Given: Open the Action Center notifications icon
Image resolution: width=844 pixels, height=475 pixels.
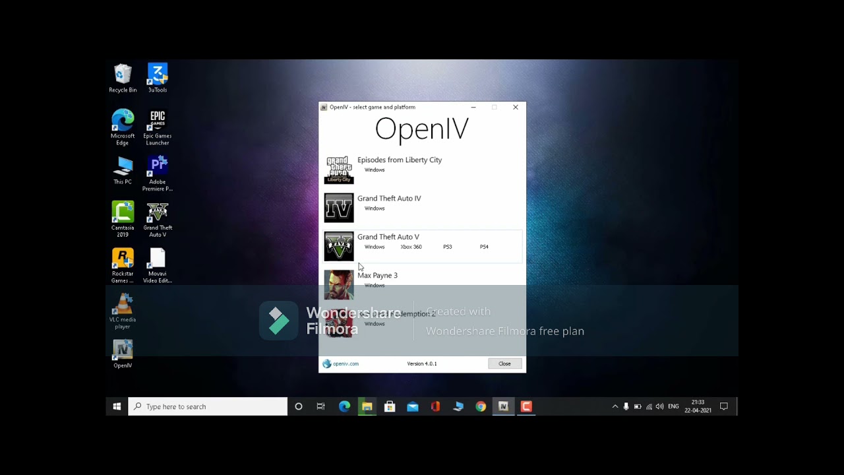Looking at the screenshot, I should 723,406.
